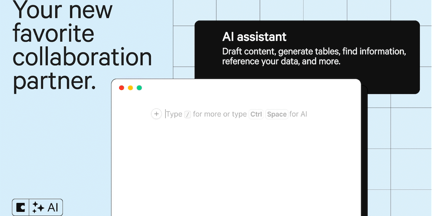This screenshot has height=216, width=432.
Task: Close the editor window with red dot
Action: pos(121,88)
